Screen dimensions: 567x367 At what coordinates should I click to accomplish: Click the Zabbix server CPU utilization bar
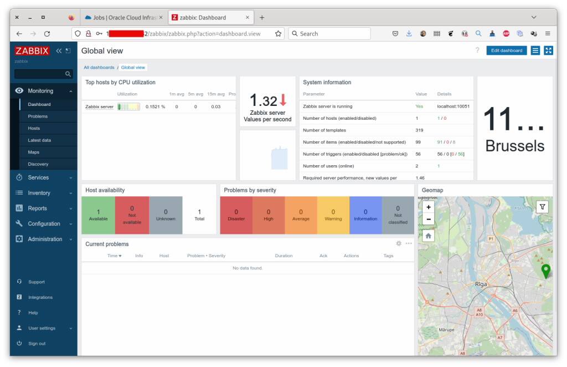pyautogui.click(x=128, y=107)
